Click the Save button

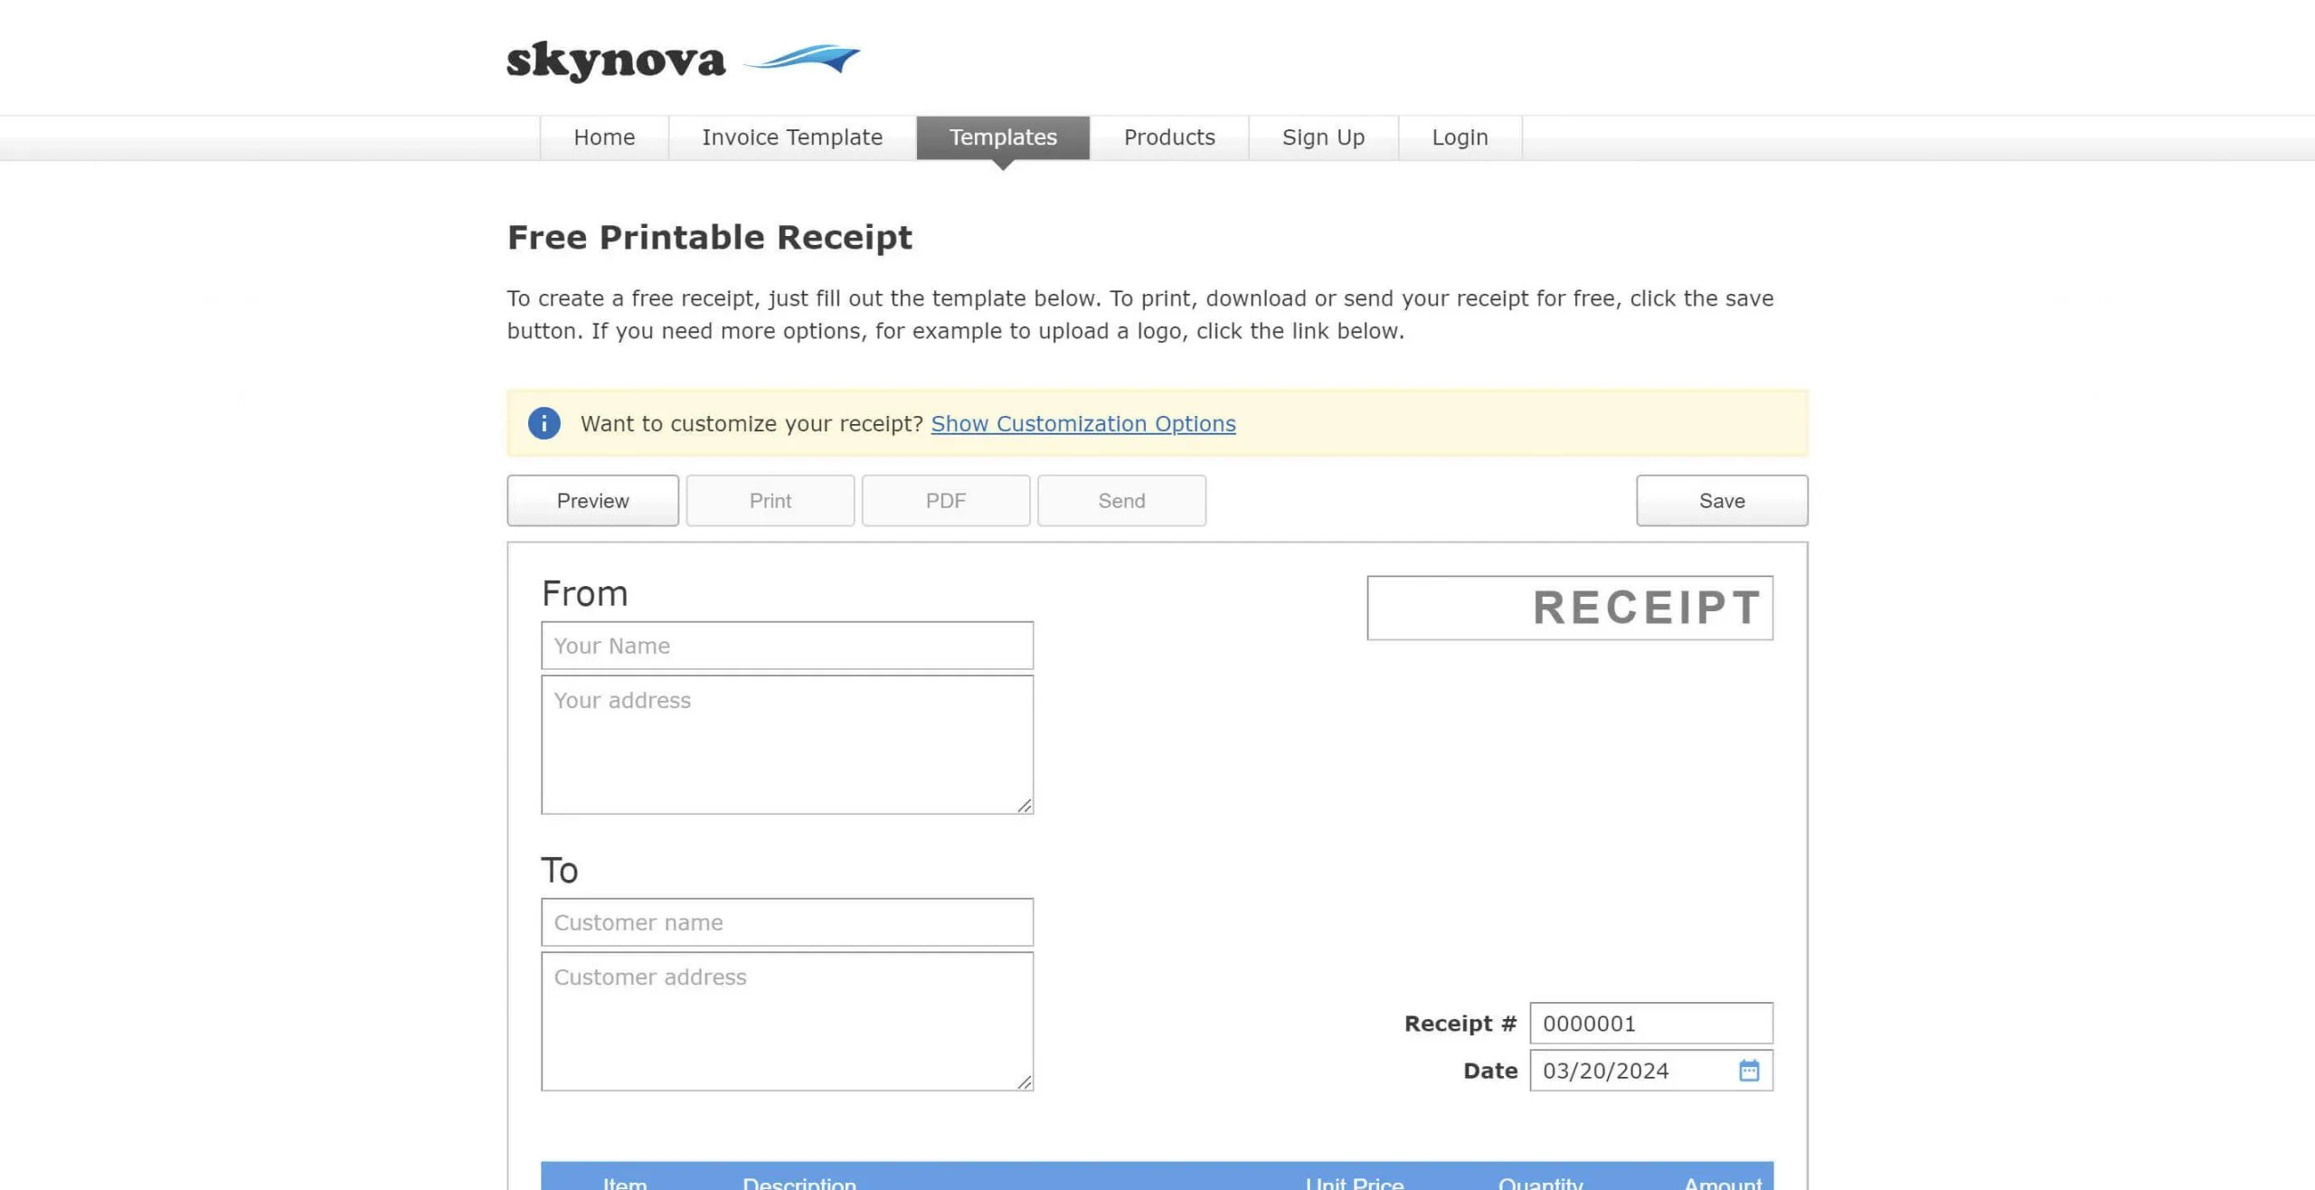(x=1722, y=501)
